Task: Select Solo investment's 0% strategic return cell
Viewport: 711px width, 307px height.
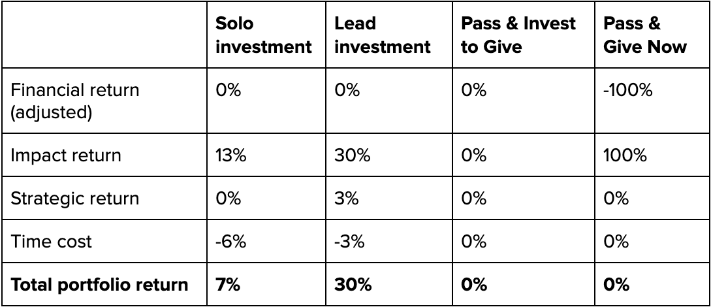Action: 228,198
